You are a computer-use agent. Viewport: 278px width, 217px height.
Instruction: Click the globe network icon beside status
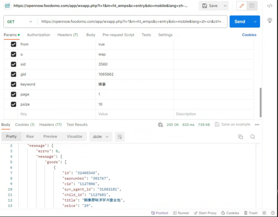click(x=160, y=125)
